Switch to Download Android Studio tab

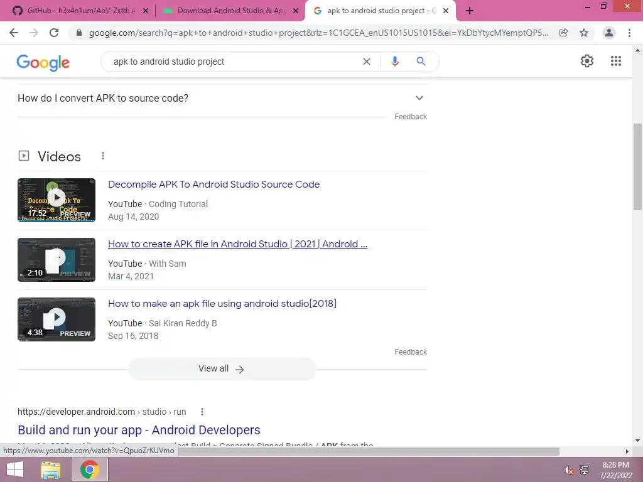pos(230,11)
